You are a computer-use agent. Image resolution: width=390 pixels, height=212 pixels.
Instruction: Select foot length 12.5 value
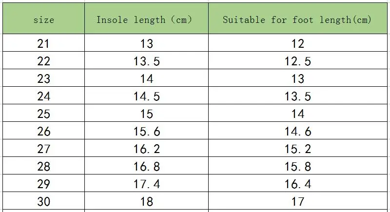pos(297,61)
